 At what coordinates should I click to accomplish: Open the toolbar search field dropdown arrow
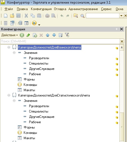coord(121,16)
